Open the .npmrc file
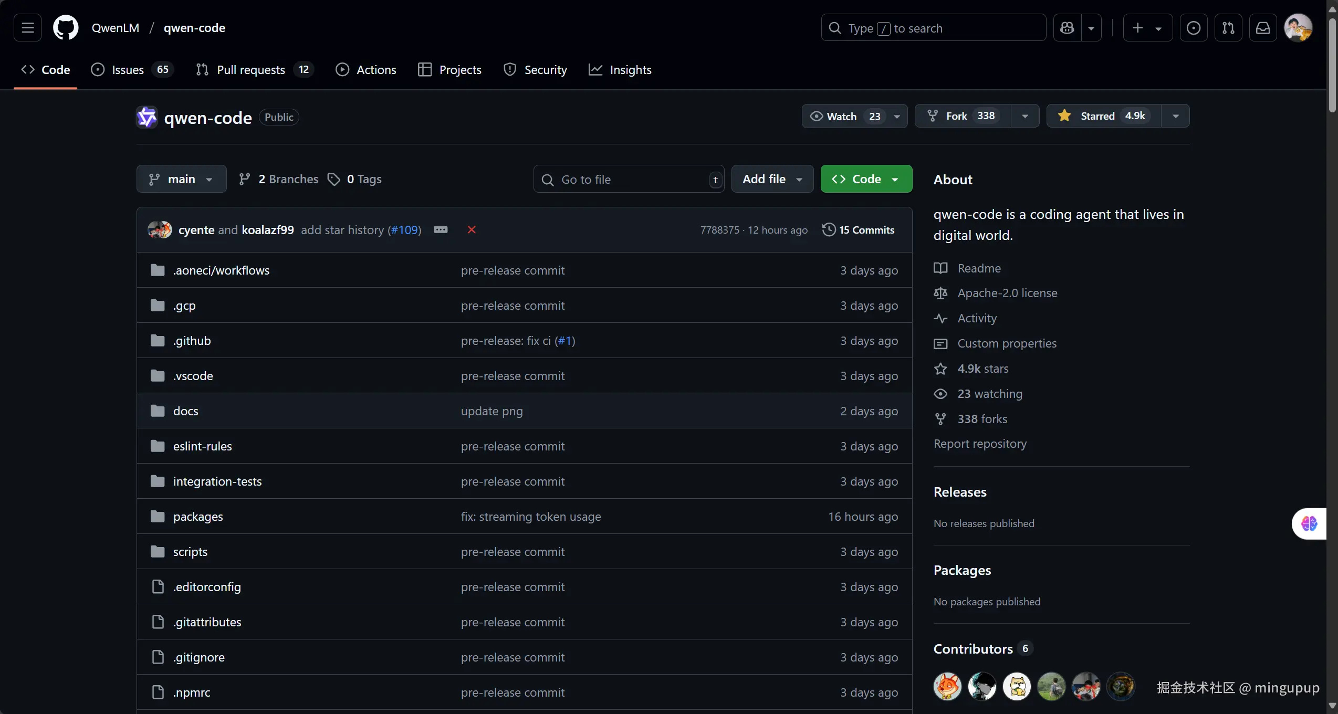The width and height of the screenshot is (1338, 714). click(x=192, y=692)
